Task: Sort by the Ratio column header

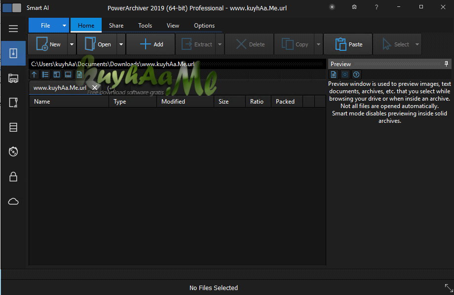Action: point(258,102)
